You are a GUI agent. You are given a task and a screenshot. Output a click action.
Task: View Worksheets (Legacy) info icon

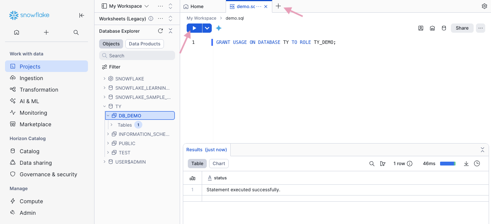pos(151,18)
